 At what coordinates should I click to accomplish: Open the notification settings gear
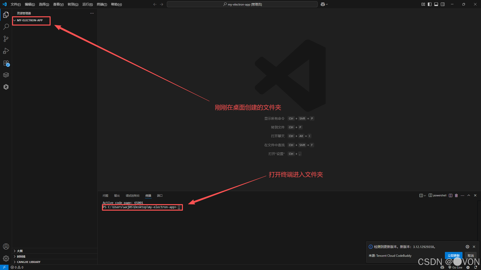pos(467,247)
